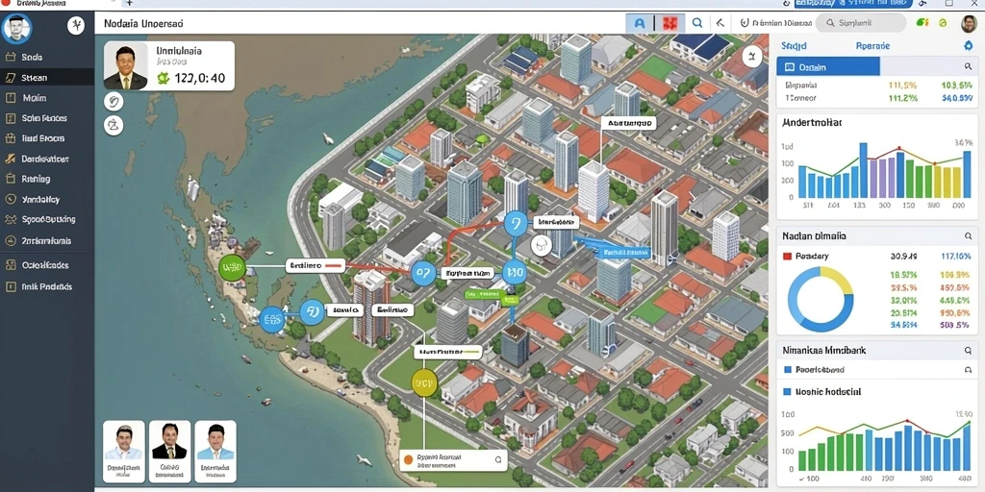985x492 pixels.
Task: Click the blue highlighted 'Dacain' tab
Action: (828, 66)
